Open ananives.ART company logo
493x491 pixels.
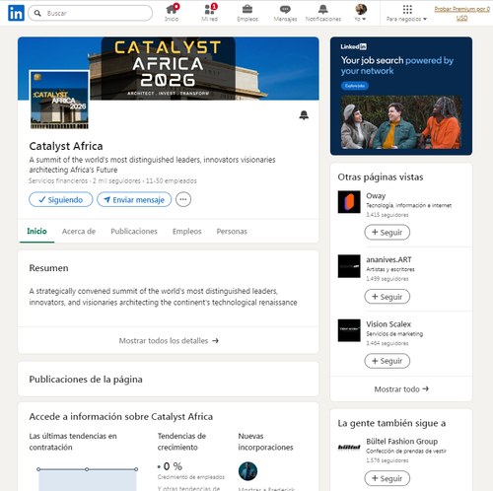pyautogui.click(x=349, y=266)
